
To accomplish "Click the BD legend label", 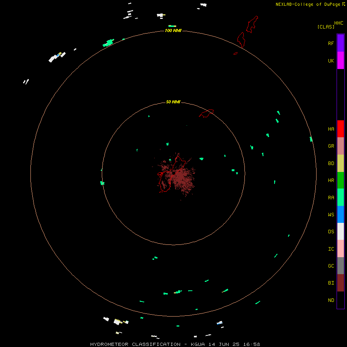I will (x=331, y=163).
